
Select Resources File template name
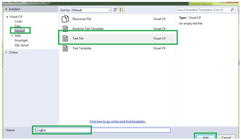pyautogui.click(x=82, y=19)
